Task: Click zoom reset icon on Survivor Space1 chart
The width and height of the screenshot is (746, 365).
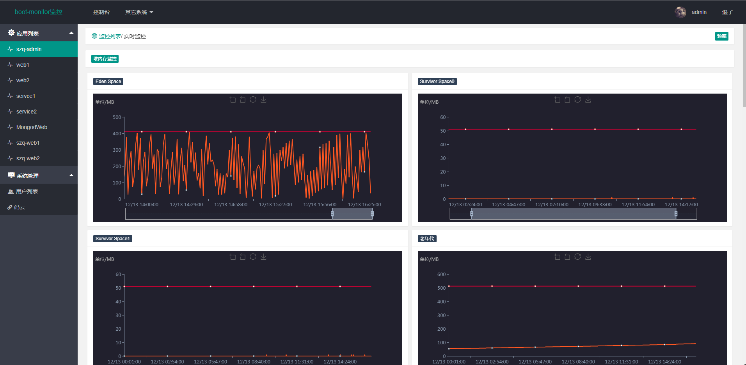Action: tap(243, 257)
